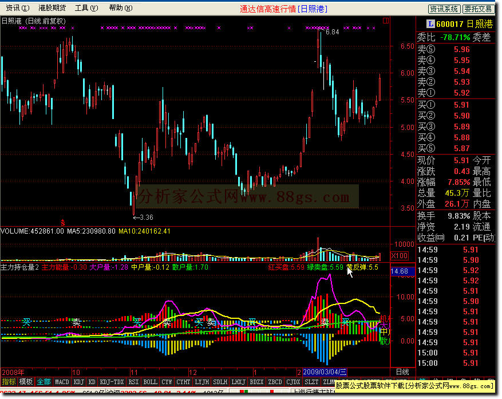The height and width of the screenshot is (399, 502).
Task: Select the 买② 5.90 order row
Action: pyautogui.click(x=455, y=116)
